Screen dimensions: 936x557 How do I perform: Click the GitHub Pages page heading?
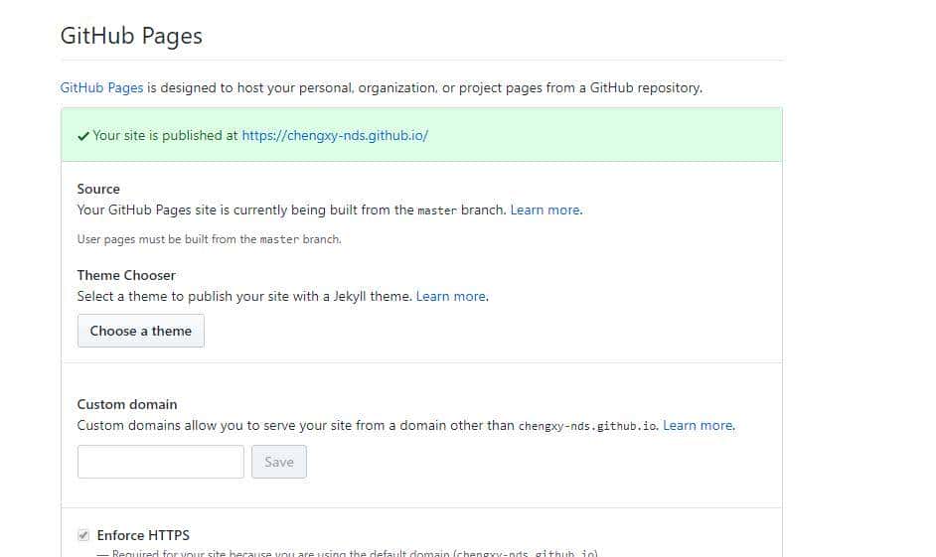coord(131,36)
